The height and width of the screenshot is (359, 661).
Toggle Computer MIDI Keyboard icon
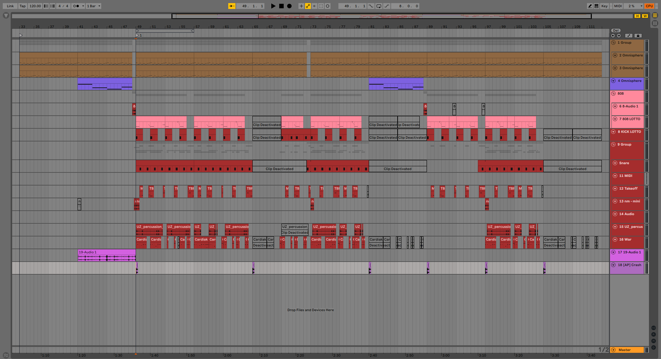(x=596, y=6)
